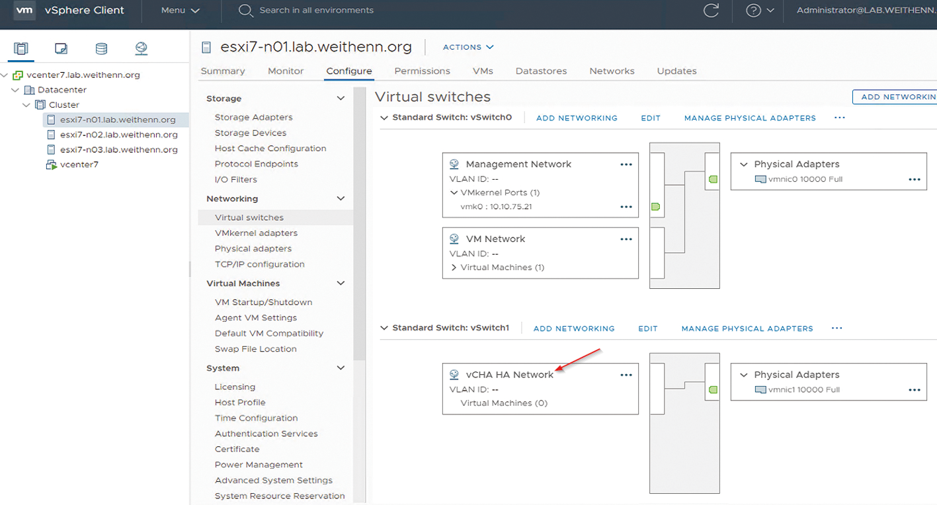This screenshot has width=937, height=505.
Task: Open the Menu dropdown
Action: tap(180, 11)
